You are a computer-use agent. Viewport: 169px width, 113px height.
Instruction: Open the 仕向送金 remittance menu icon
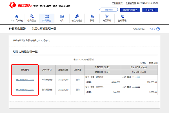pyautogui.click(x=32, y=16)
